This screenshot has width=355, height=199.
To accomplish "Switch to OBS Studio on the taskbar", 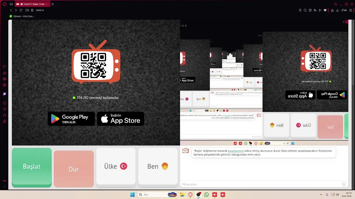I will (198, 195).
